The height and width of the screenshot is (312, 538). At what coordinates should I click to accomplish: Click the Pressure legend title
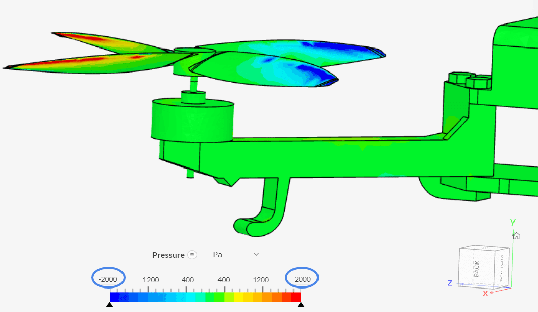coord(168,255)
